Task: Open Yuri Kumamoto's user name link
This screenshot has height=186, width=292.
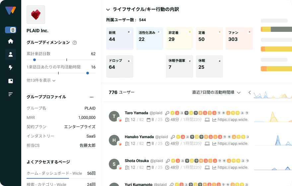Action: click(139, 184)
